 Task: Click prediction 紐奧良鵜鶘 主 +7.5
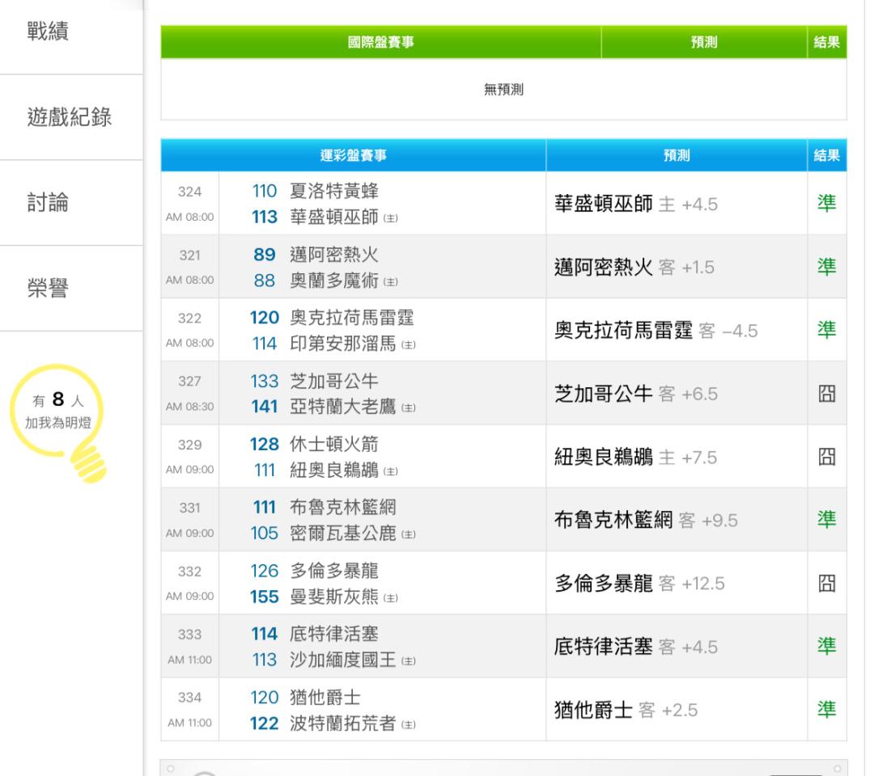(636, 457)
